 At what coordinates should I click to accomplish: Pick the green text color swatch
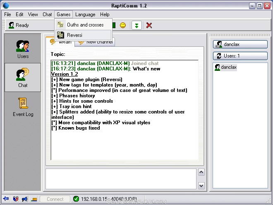pyautogui.click(x=114, y=25)
